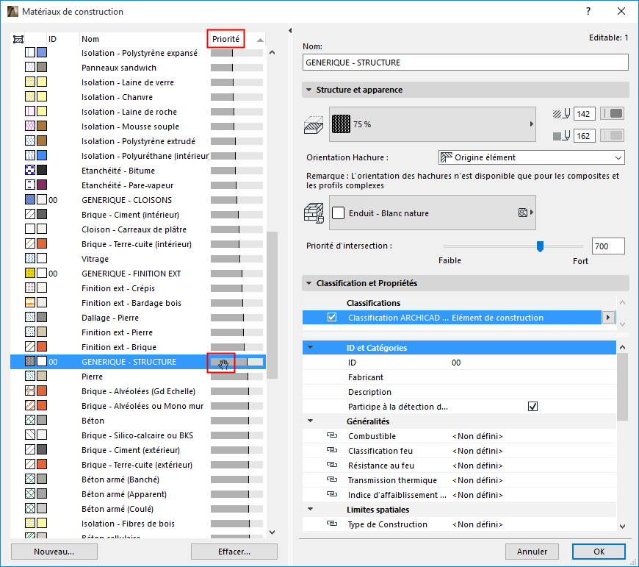The height and width of the screenshot is (567, 639).
Task: Click the Annuler button
Action: click(x=532, y=552)
